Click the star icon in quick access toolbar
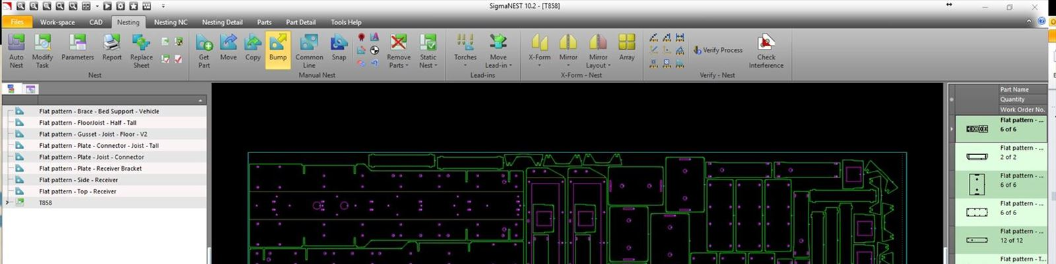 pyautogui.click(x=133, y=6)
